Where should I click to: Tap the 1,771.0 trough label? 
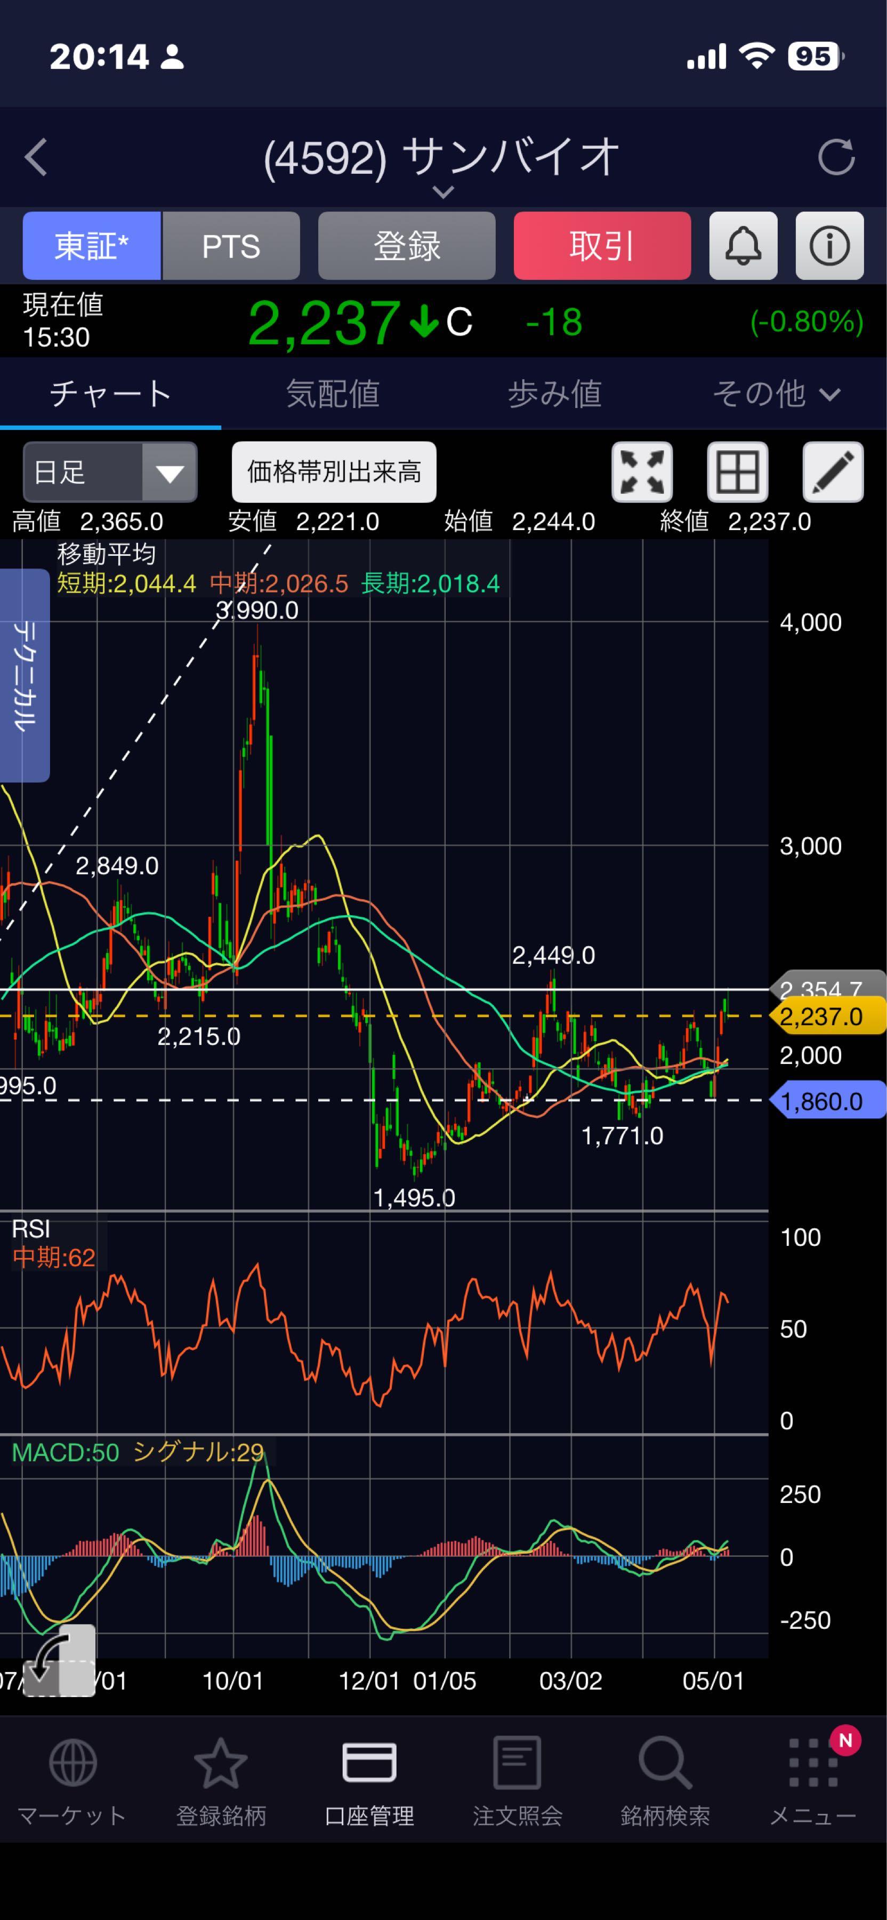click(x=622, y=1136)
